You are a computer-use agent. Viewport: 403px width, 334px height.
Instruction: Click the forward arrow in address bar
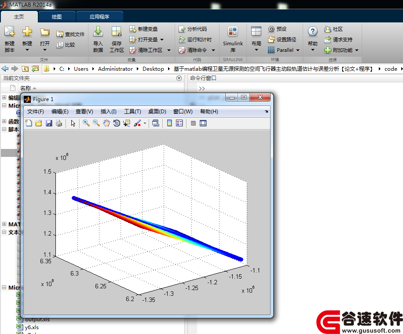click(x=15, y=69)
